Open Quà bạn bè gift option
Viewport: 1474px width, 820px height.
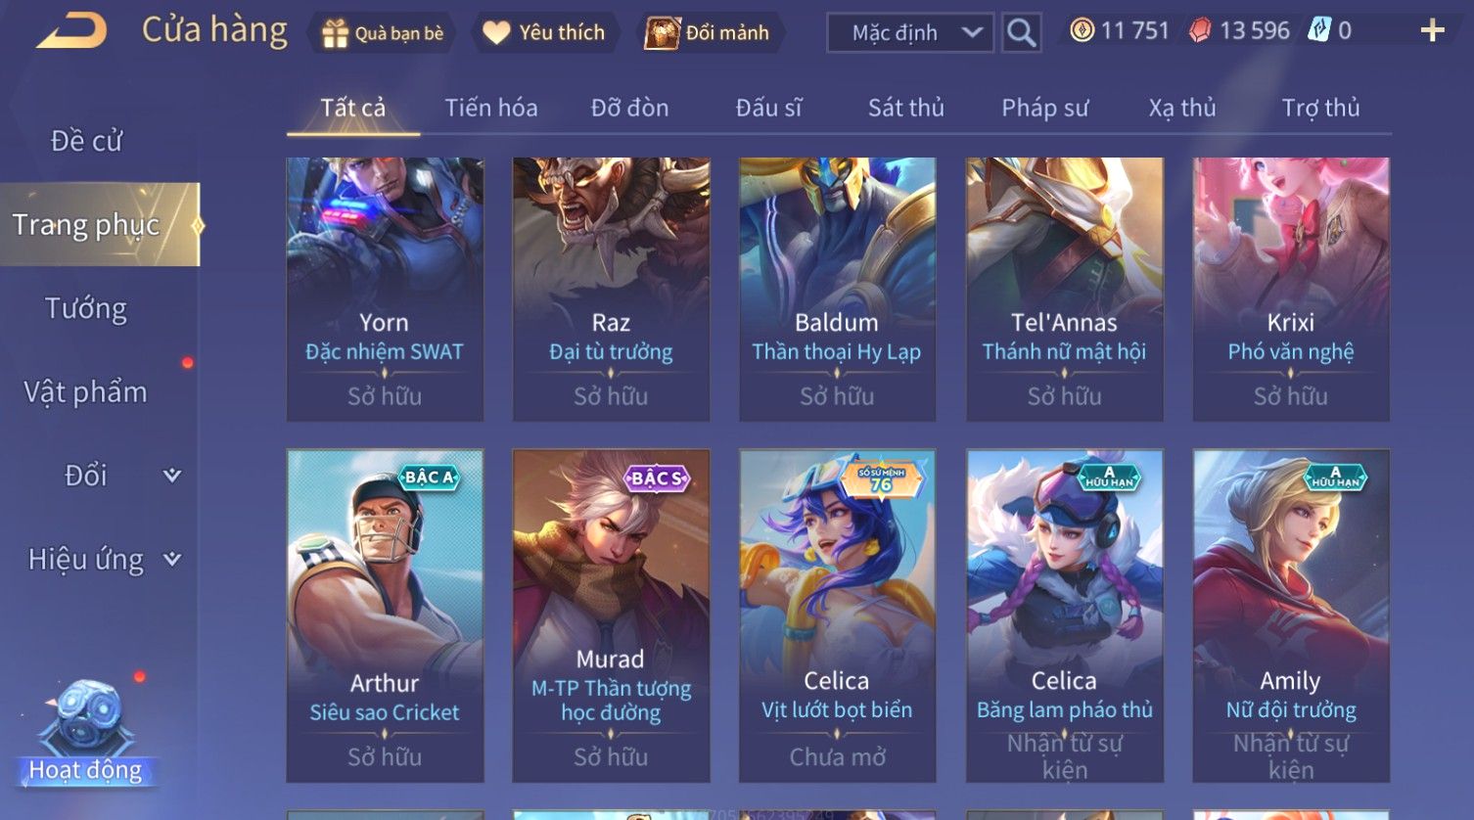pos(382,33)
